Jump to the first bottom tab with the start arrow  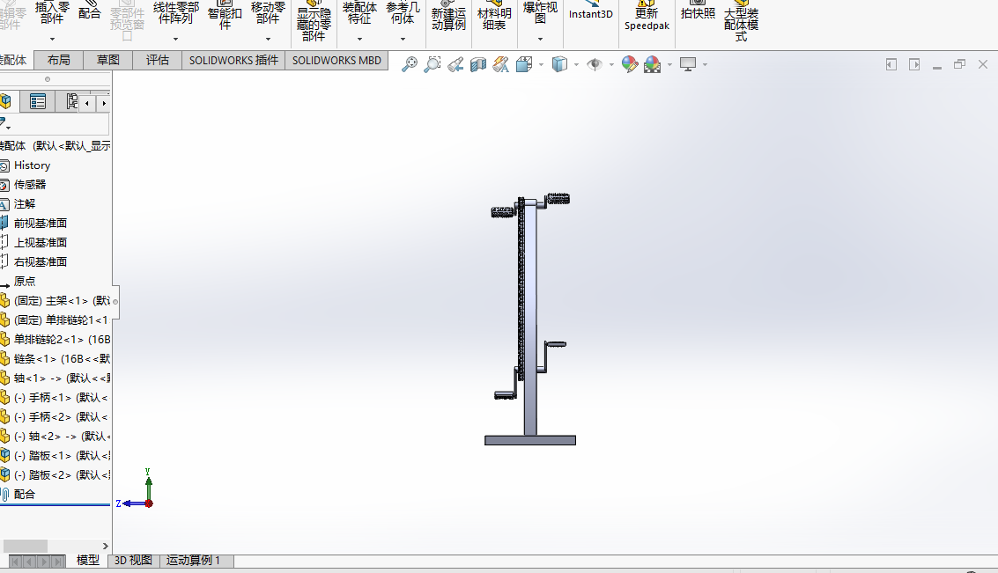coord(16,562)
